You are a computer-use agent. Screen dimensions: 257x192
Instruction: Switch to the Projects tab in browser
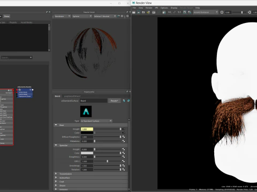[x=13, y=22]
